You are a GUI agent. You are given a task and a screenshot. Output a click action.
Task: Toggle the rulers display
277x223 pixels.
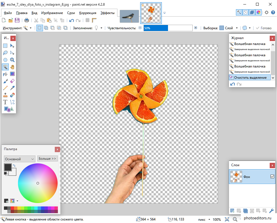pos(94,20)
